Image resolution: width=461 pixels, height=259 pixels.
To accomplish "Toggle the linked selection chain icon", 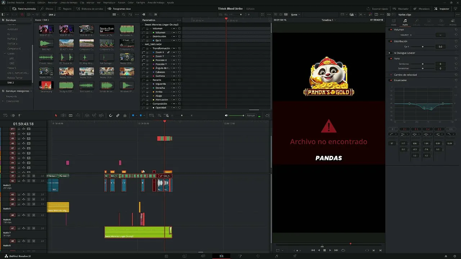I will (x=118, y=115).
